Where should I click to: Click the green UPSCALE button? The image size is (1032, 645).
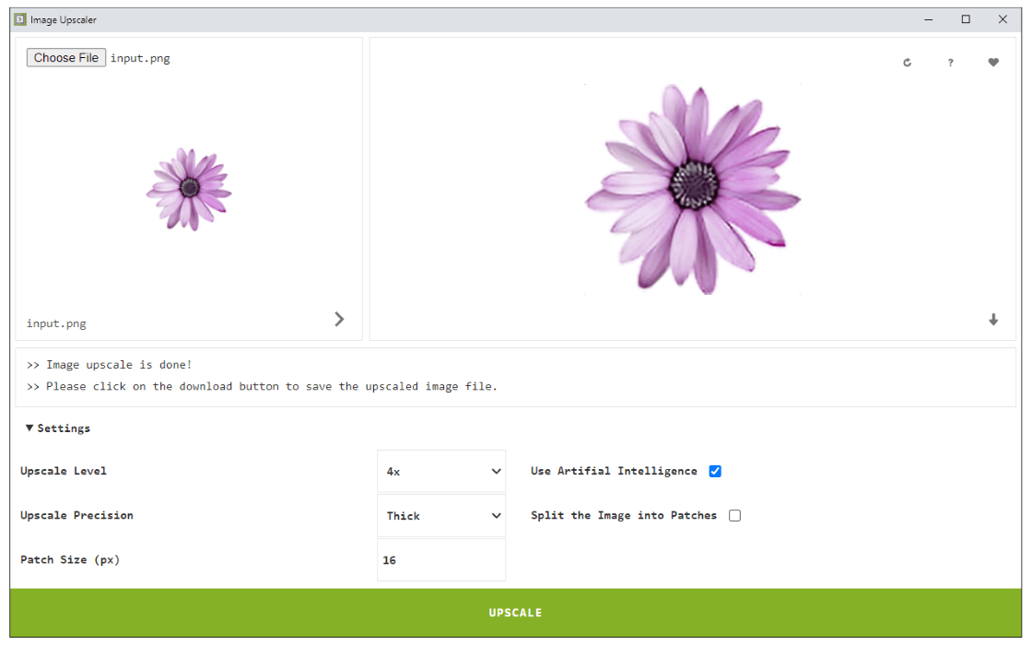515,613
